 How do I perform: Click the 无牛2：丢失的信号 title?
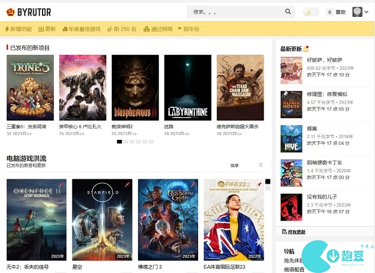[x=27, y=267]
